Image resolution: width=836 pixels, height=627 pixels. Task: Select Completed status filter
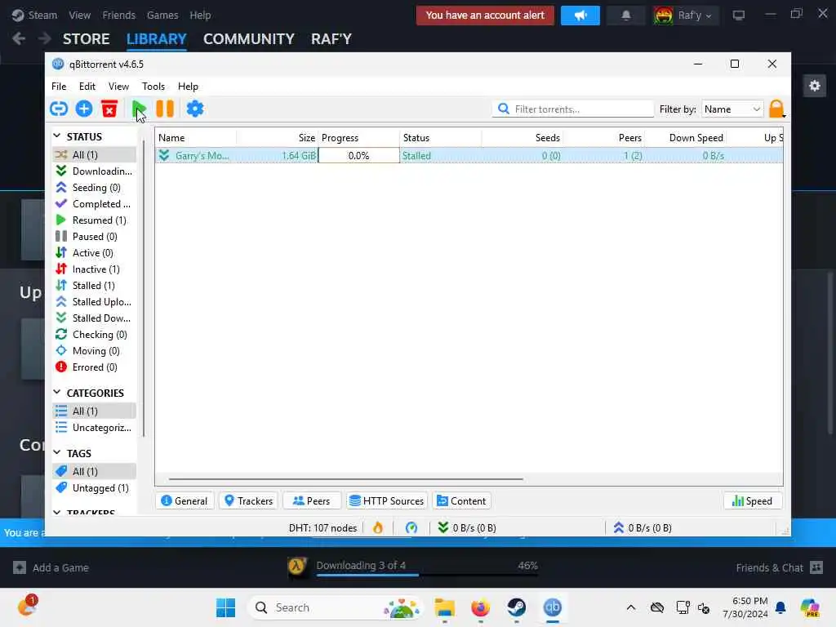coord(95,204)
